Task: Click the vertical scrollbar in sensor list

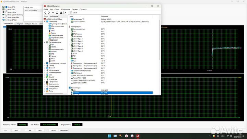Action: click(x=160, y=40)
